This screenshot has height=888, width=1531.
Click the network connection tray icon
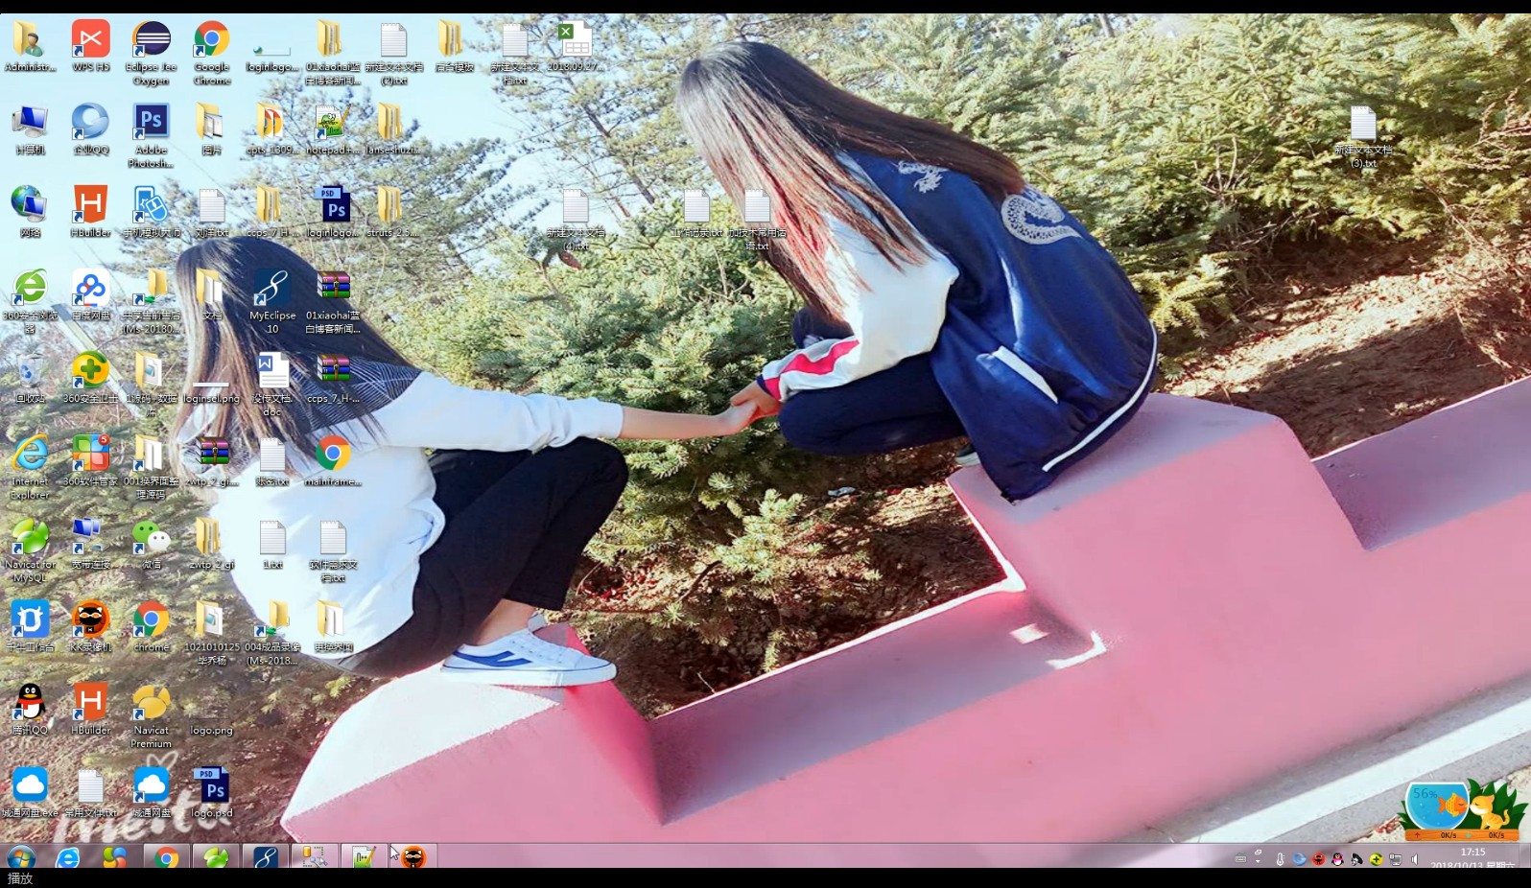coord(1396,859)
